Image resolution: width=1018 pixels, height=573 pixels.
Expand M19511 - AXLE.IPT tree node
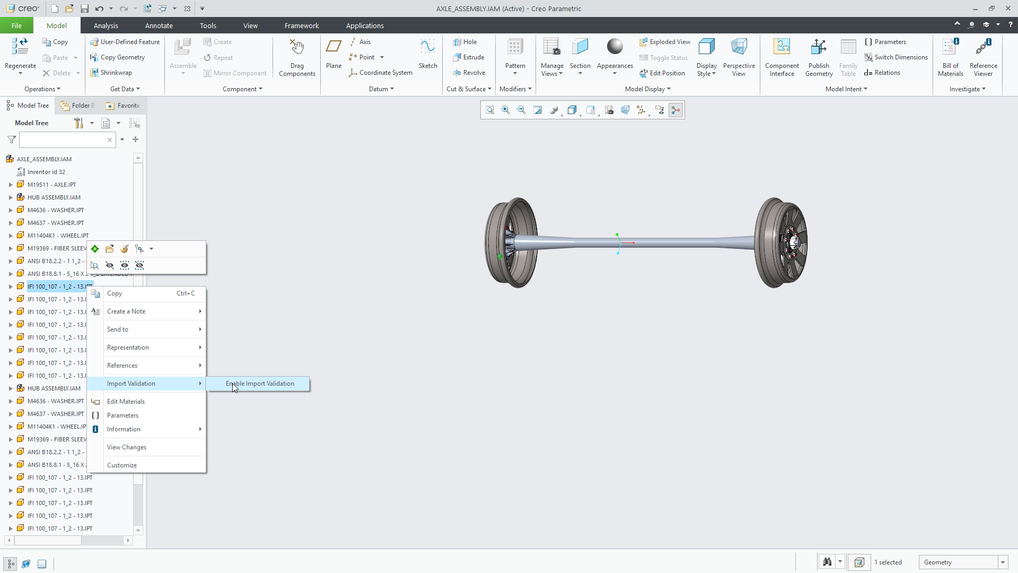(x=11, y=185)
